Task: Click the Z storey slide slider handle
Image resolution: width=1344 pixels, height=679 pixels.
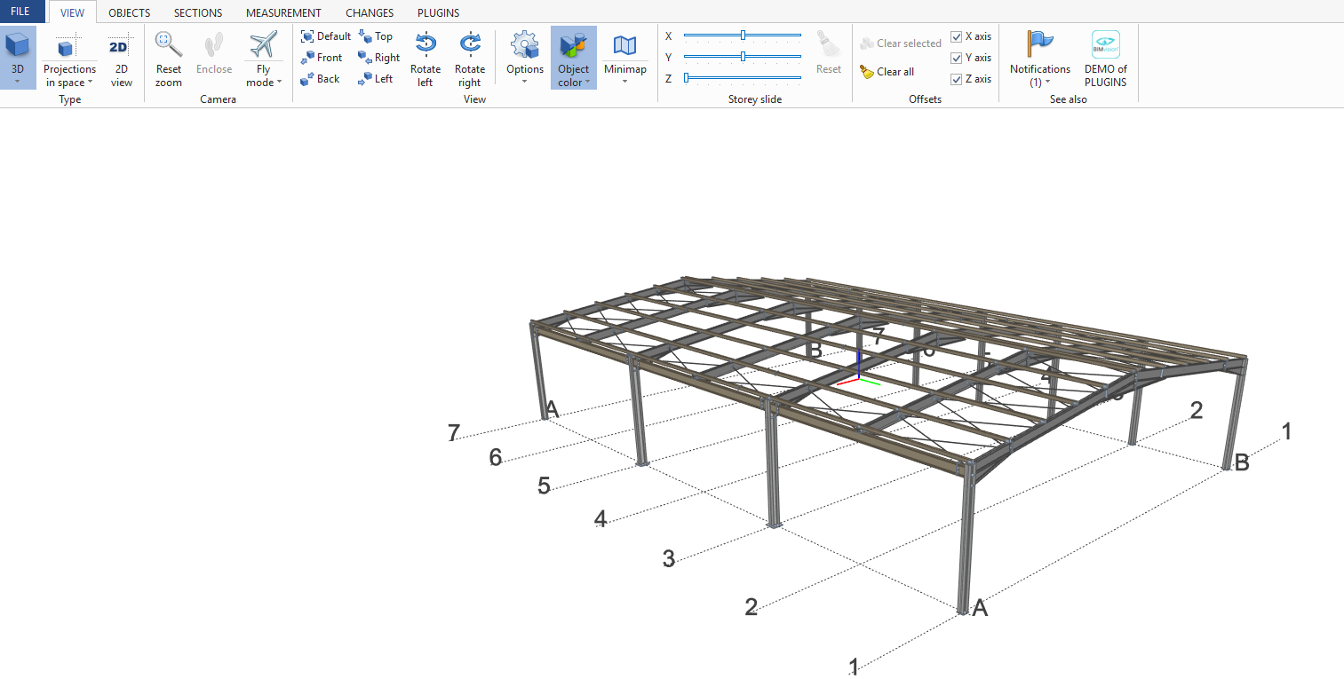Action: pyautogui.click(x=687, y=78)
